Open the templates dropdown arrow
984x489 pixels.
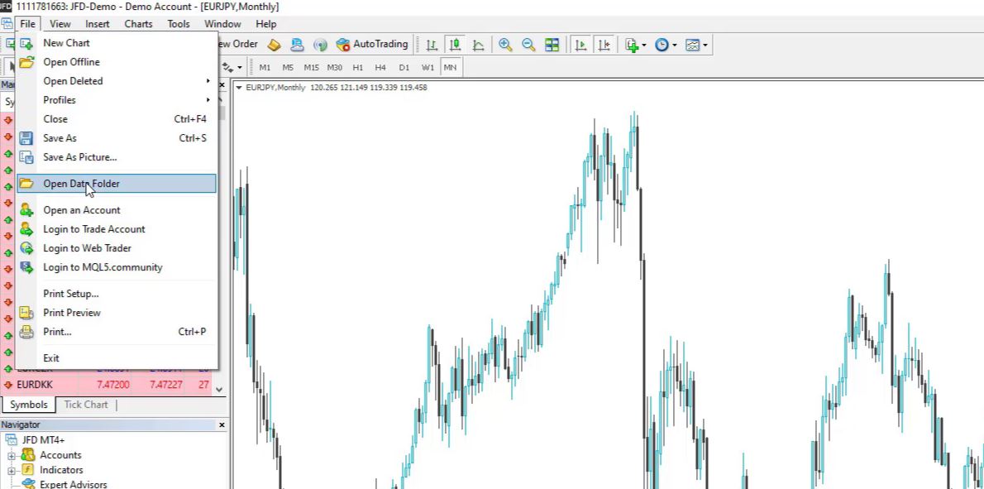point(705,44)
